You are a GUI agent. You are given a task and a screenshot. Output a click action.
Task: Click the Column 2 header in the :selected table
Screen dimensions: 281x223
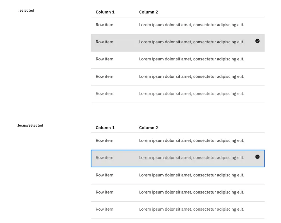148,12
